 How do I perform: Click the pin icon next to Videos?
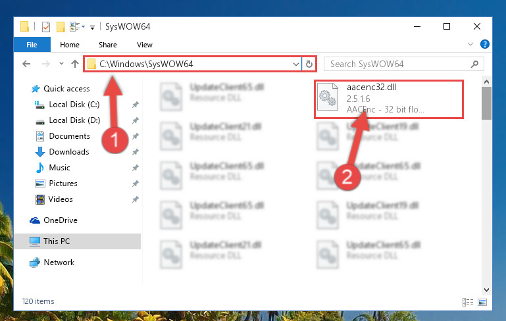135,199
